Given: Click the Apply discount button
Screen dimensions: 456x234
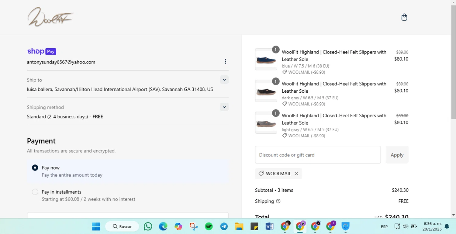Looking at the screenshot, I should coord(397,155).
